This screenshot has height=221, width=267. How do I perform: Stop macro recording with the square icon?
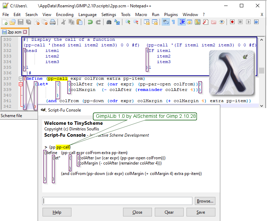pyautogui.click(x=240, y=22)
